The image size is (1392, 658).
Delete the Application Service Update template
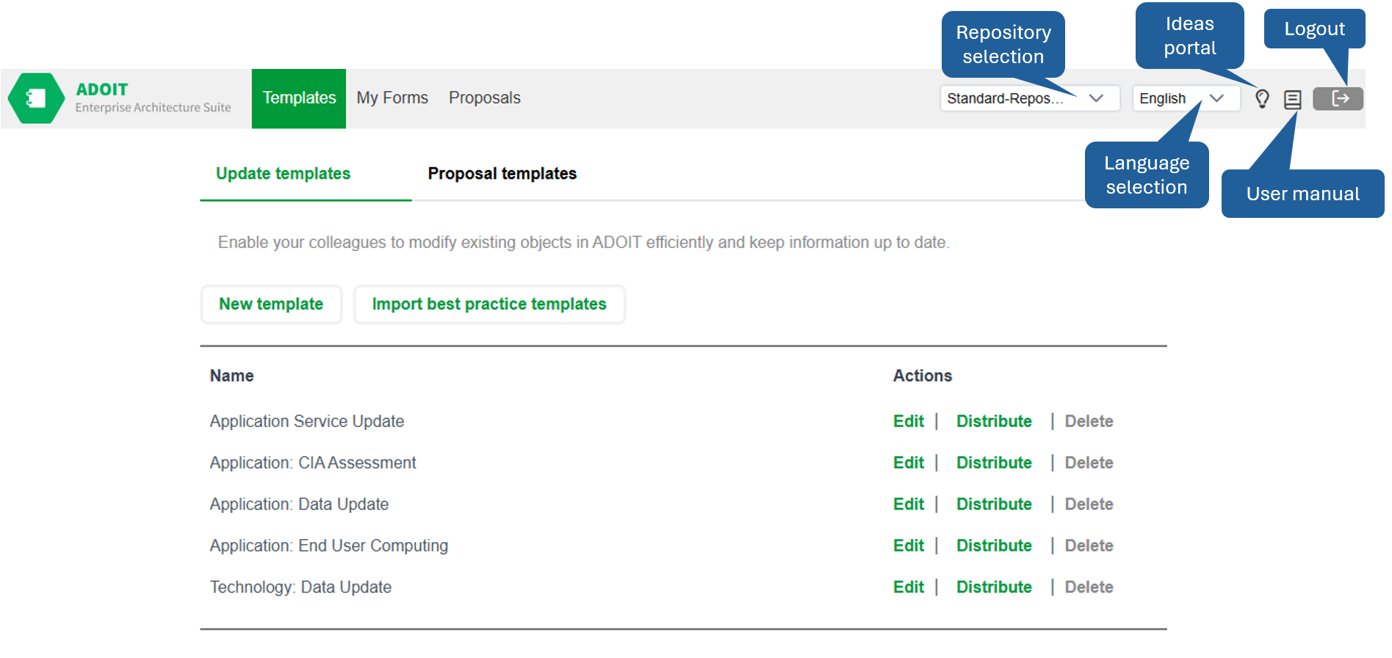tap(1089, 422)
